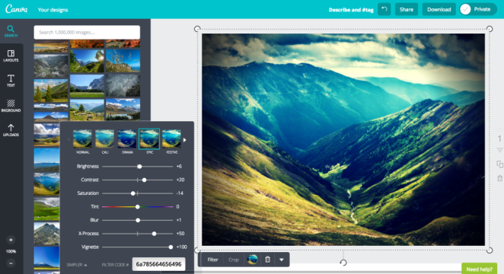Click the rotate handle below image
Viewport: 504px width, 274px height.
[343, 263]
